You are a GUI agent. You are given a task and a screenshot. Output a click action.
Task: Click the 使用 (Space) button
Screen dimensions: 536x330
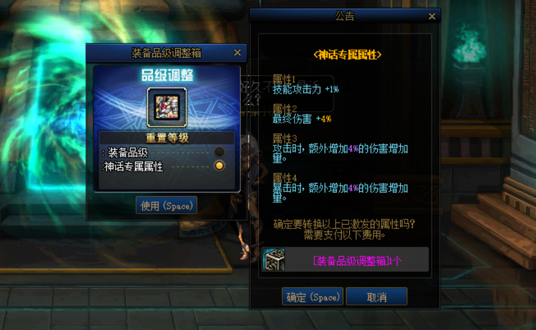coord(166,206)
